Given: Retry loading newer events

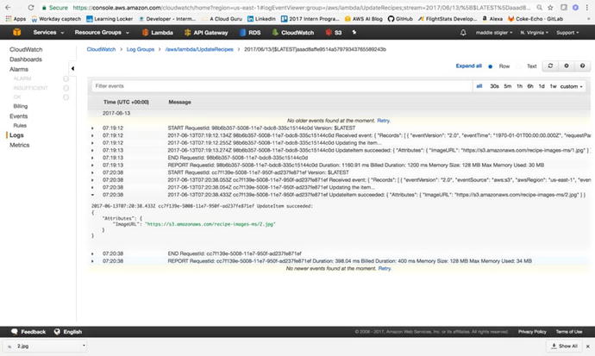Looking at the screenshot, I should [385, 268].
